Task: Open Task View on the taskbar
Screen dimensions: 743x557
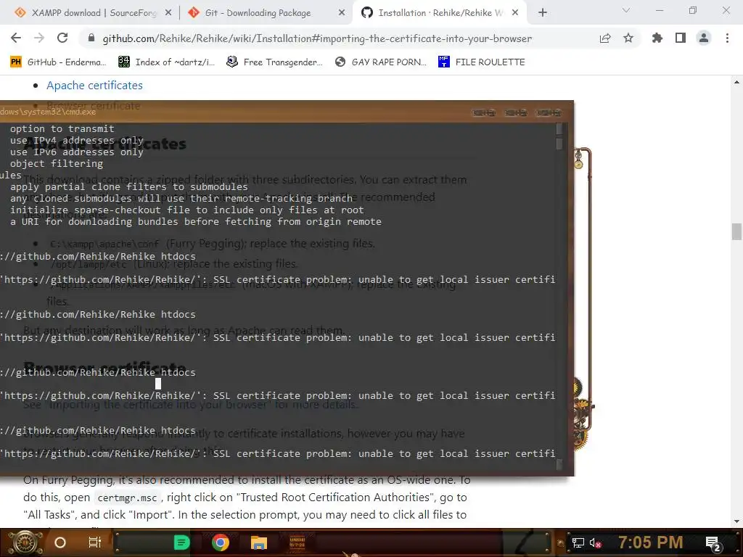Action: coord(95,542)
